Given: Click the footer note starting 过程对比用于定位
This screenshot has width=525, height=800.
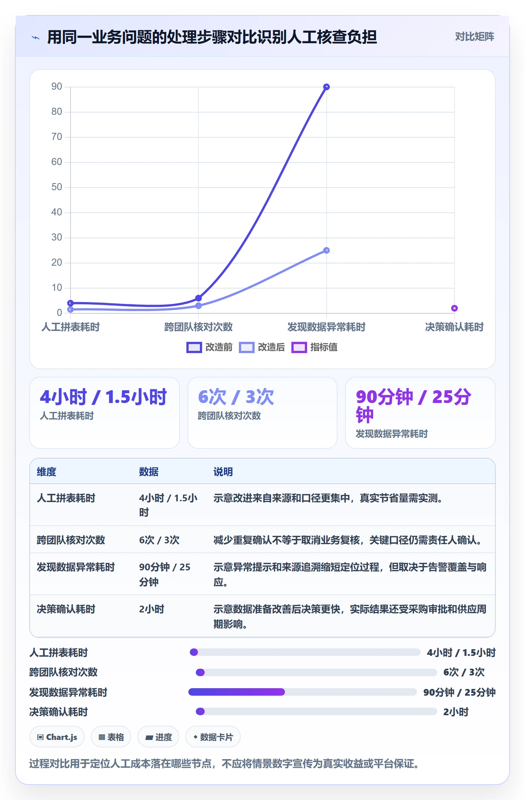Looking at the screenshot, I should tap(224, 764).
